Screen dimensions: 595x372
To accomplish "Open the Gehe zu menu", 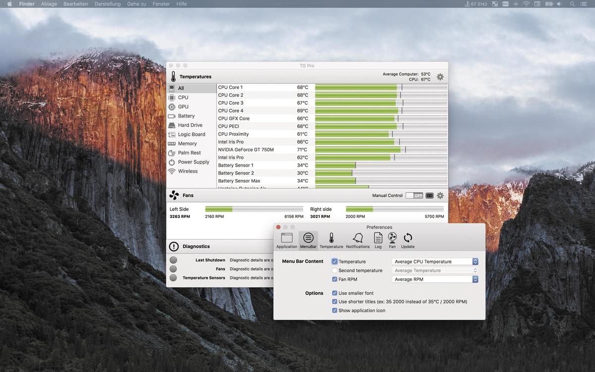I will (x=136, y=4).
